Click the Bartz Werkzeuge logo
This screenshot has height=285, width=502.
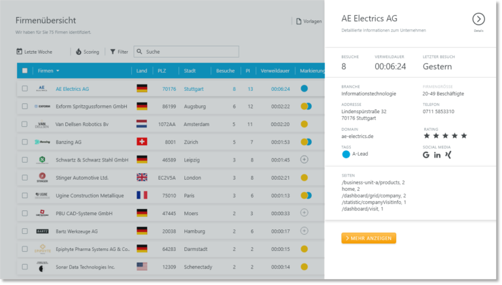click(42, 231)
